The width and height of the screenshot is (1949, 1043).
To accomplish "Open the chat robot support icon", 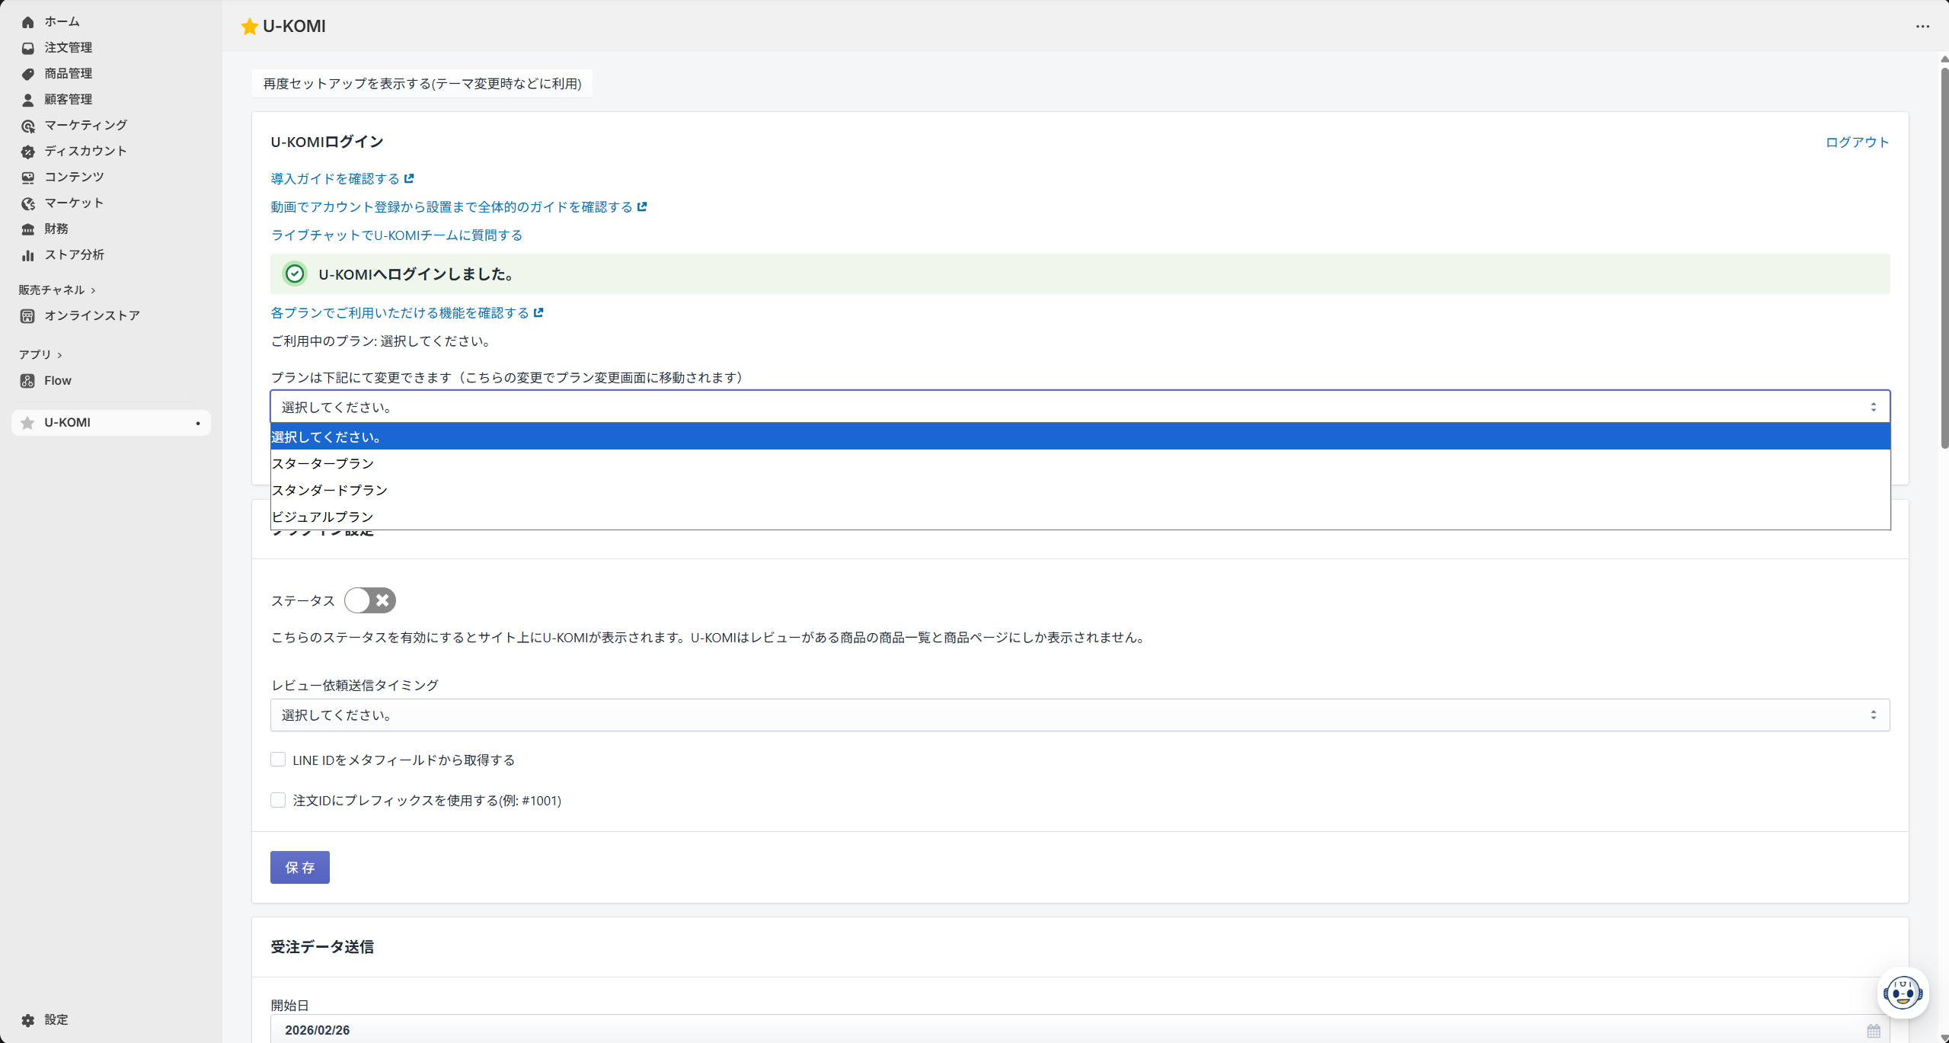I will click(x=1903, y=993).
